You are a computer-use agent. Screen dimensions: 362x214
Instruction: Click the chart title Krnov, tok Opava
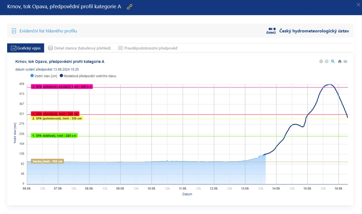60,62
